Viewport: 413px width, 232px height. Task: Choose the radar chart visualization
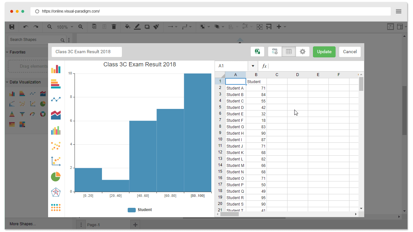(56, 192)
